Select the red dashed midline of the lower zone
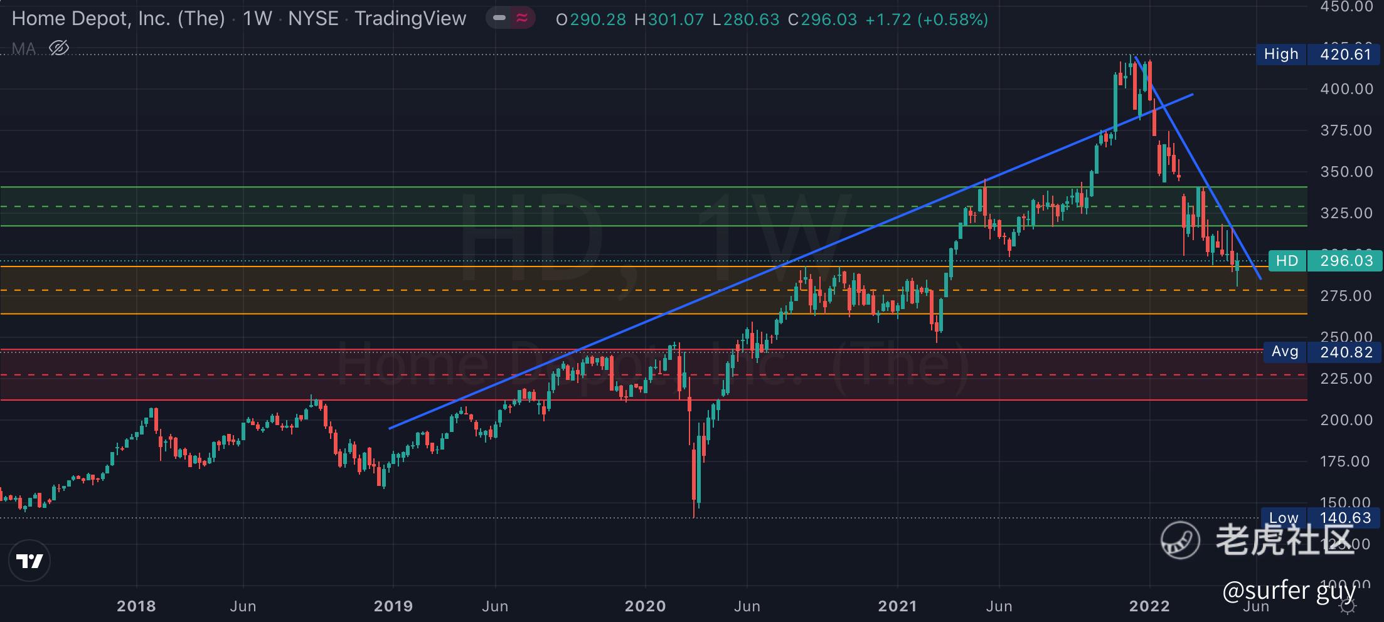The height and width of the screenshot is (622, 1384). pos(654,375)
